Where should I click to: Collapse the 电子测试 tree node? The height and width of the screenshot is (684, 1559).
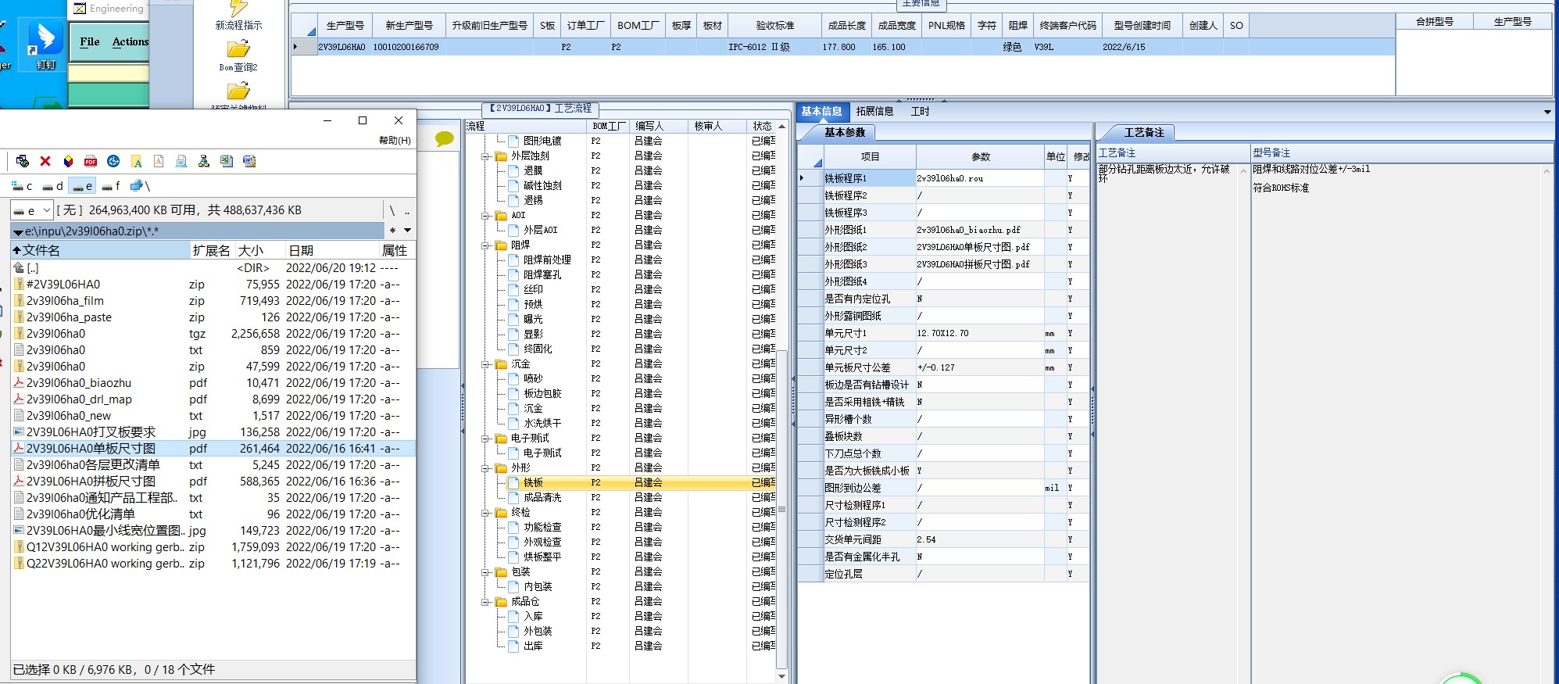[x=485, y=439]
